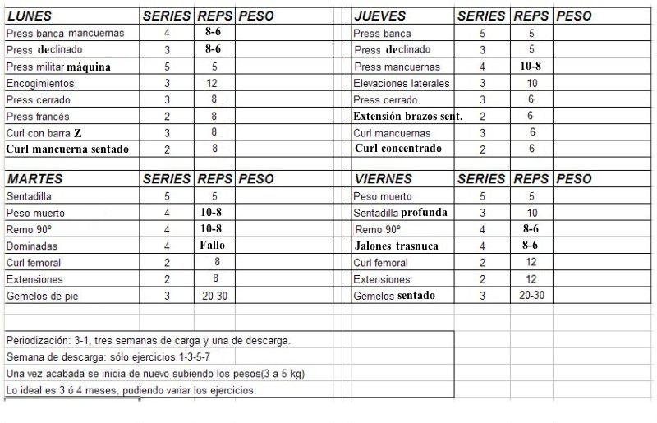This screenshot has height=423, width=657.
Task: Select the JUEVES header cell
Action: click(382, 16)
